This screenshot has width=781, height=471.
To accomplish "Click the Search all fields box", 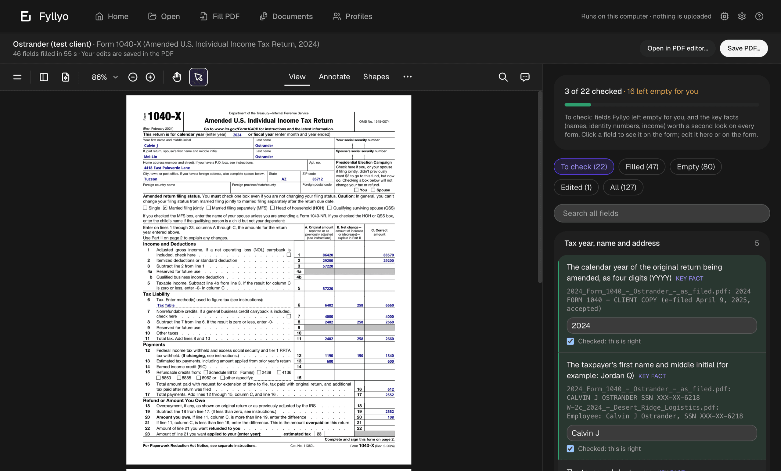I will click(x=662, y=213).
